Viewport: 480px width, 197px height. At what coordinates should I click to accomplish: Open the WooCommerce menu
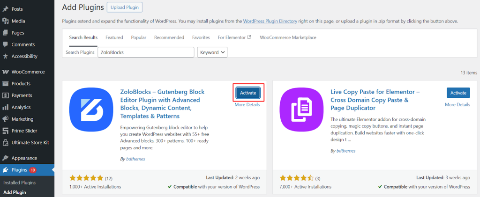tap(27, 72)
